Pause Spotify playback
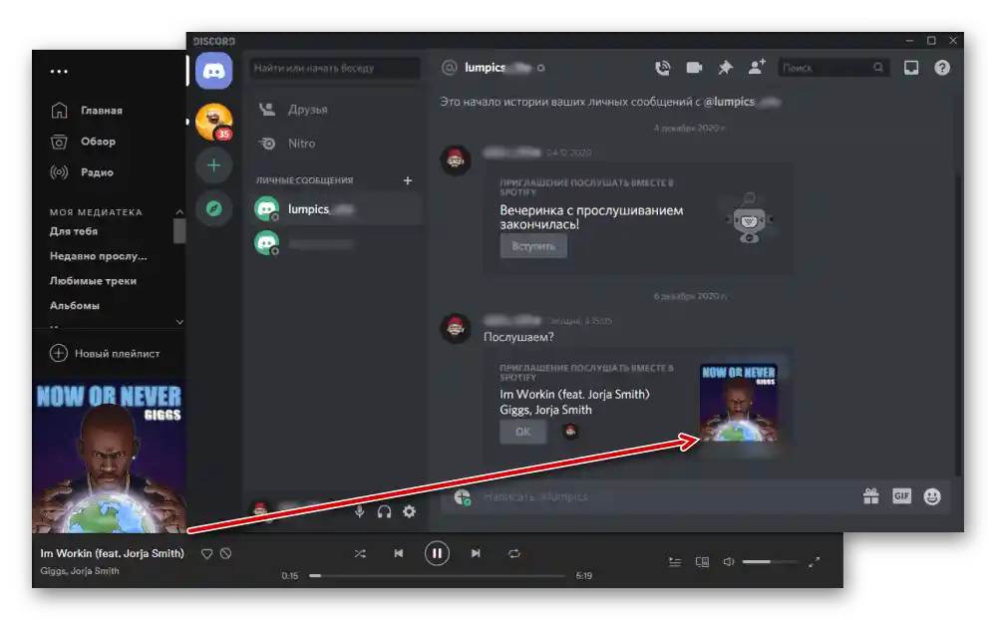 click(437, 553)
